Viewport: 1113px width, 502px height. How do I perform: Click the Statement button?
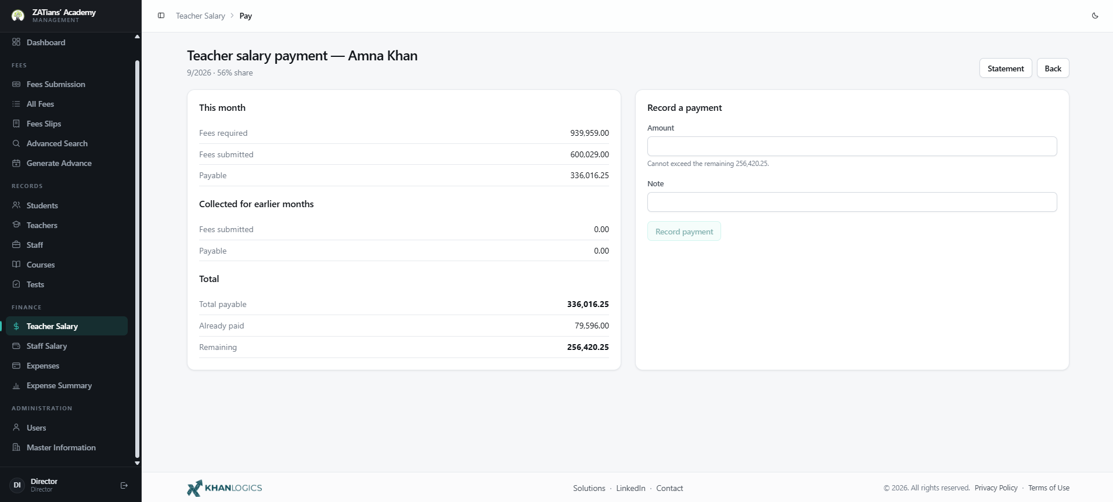coord(1006,68)
